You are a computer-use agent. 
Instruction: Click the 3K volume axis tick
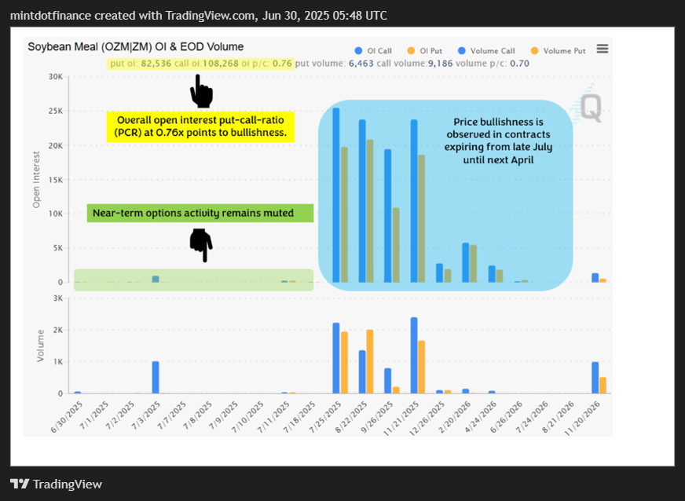click(58, 298)
